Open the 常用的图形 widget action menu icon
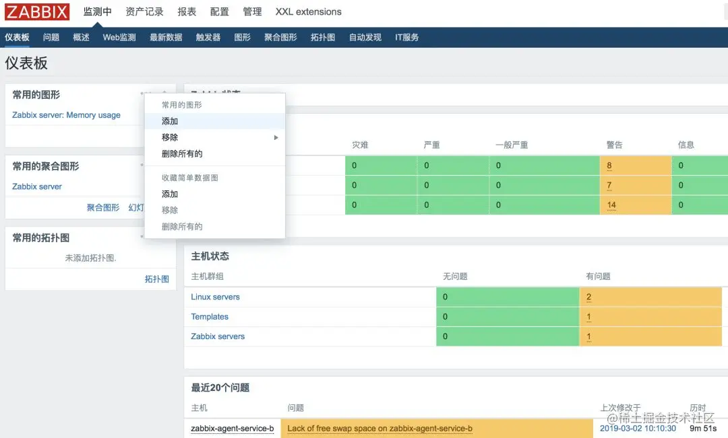This screenshot has width=728, height=438. pos(143,94)
